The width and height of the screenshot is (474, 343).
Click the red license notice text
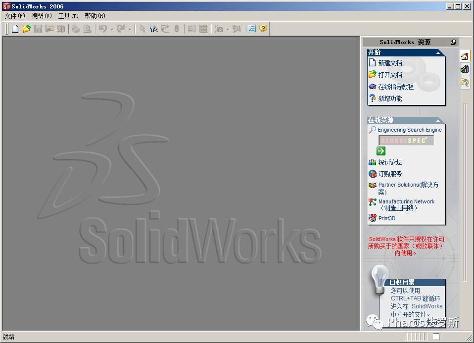[406, 246]
